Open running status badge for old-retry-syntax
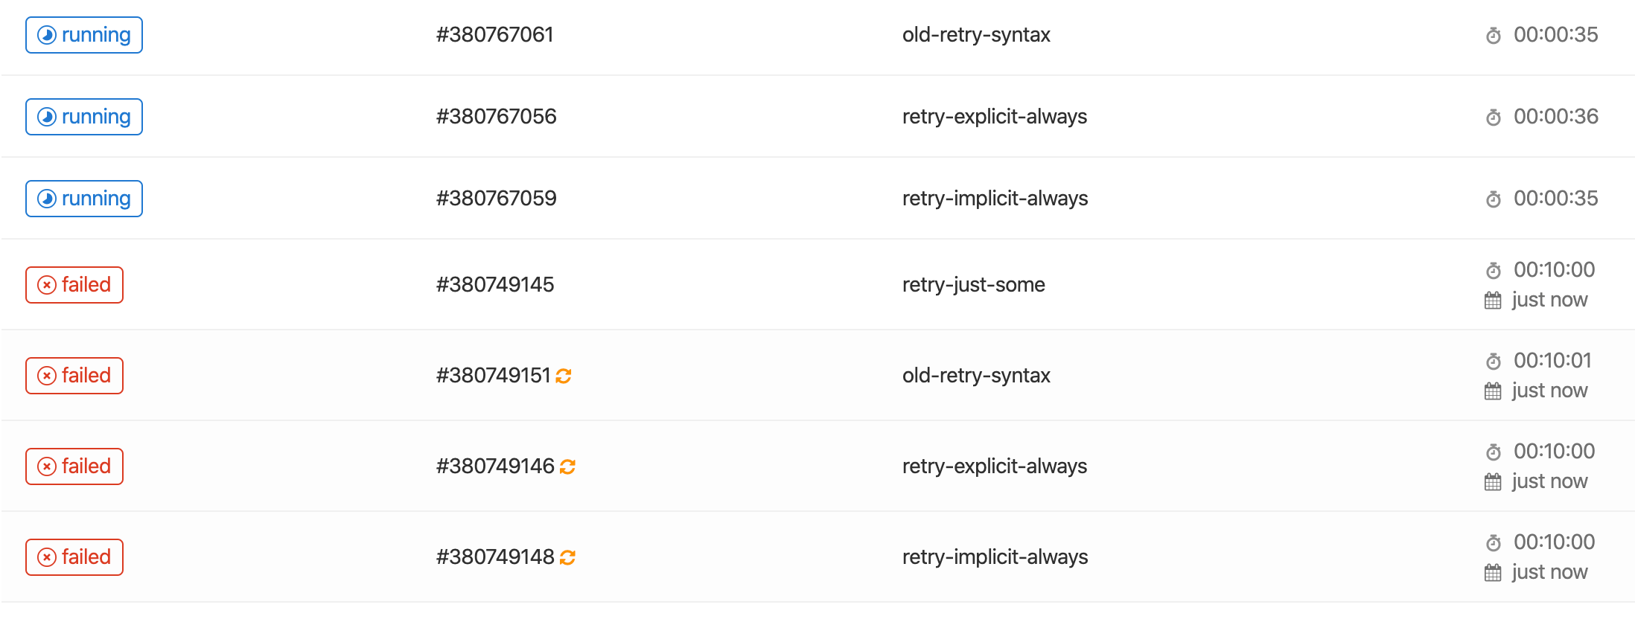The image size is (1635, 619). tap(84, 35)
